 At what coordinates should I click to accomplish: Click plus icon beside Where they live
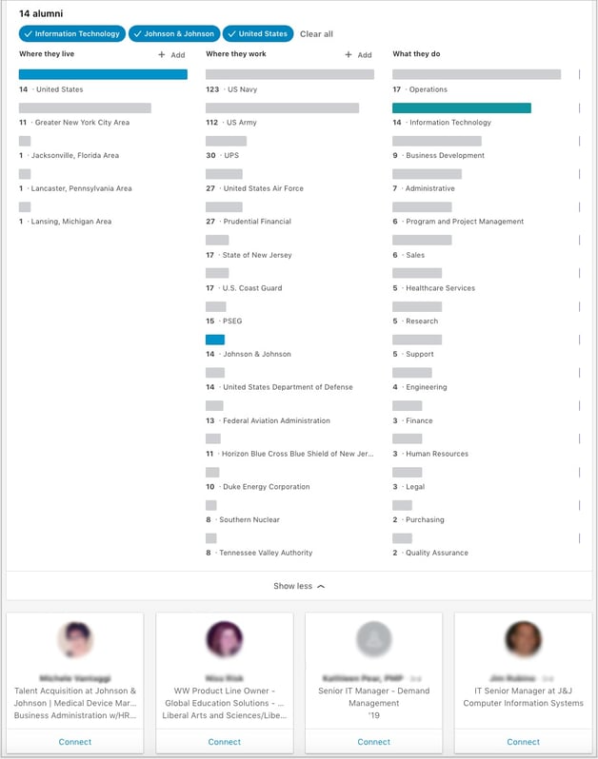[162, 55]
